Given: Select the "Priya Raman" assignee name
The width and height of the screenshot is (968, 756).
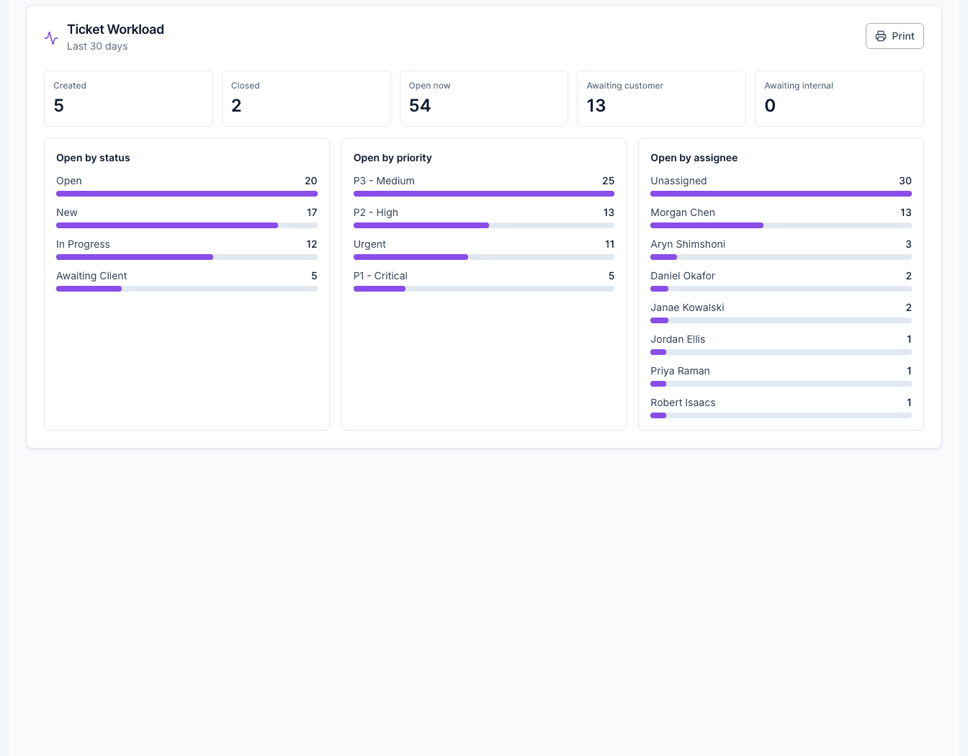Looking at the screenshot, I should [x=680, y=371].
